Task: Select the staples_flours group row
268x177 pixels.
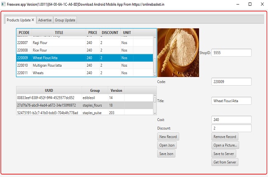Action: [x=85, y=105]
